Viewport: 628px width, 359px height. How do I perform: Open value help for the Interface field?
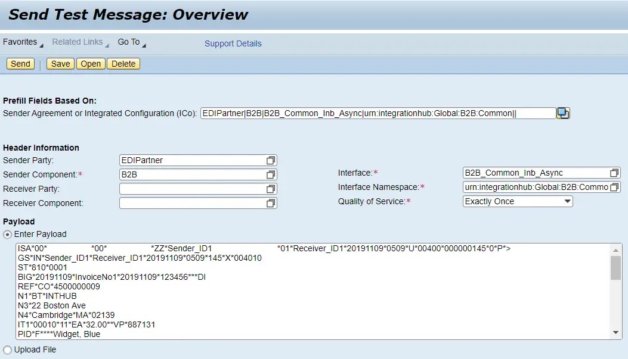point(614,173)
